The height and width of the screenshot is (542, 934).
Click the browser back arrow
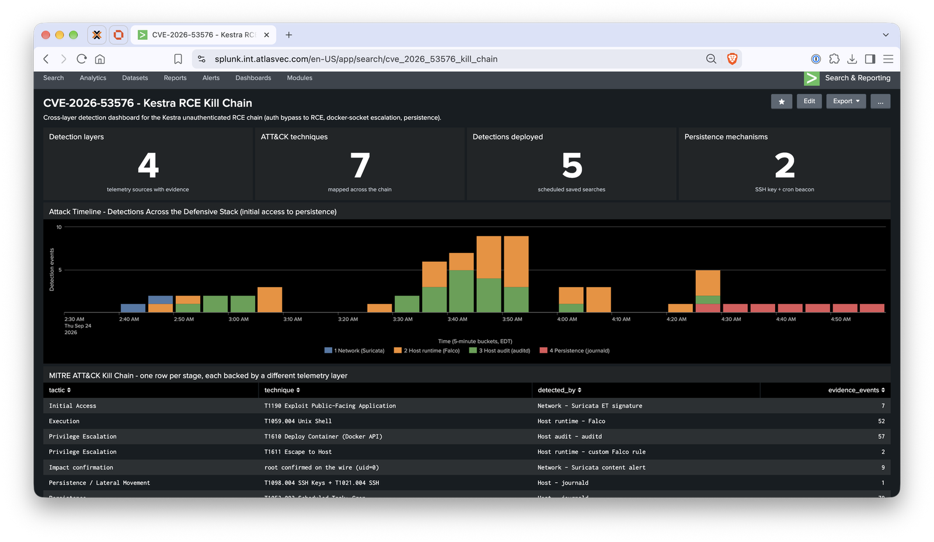(x=46, y=59)
